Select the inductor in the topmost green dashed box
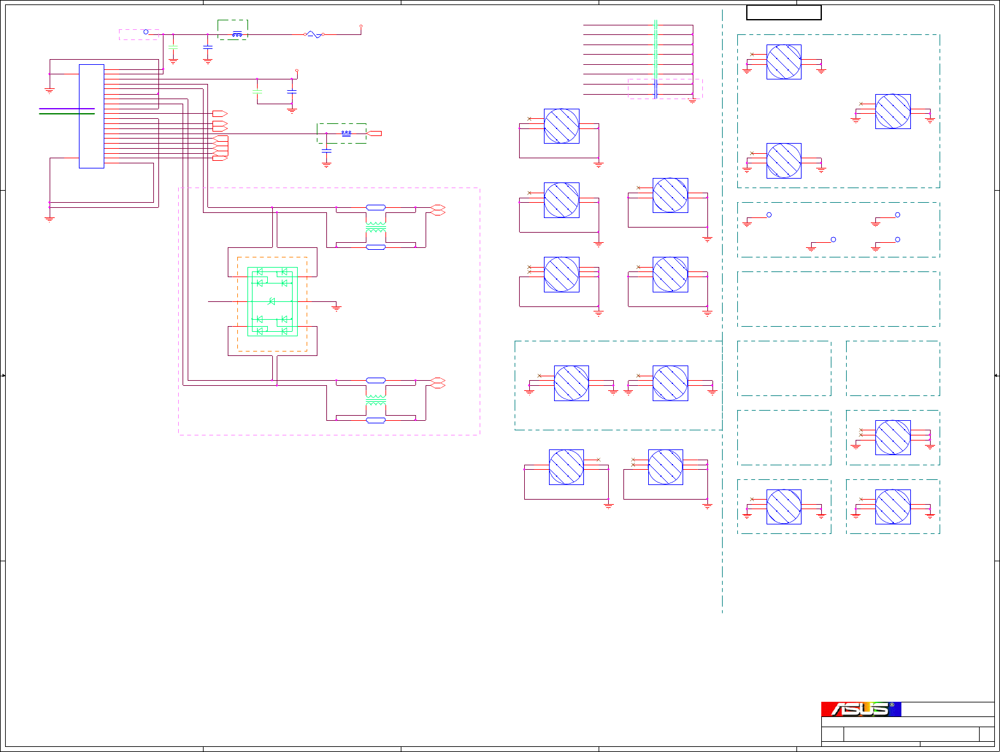1000x752 pixels. (x=237, y=34)
